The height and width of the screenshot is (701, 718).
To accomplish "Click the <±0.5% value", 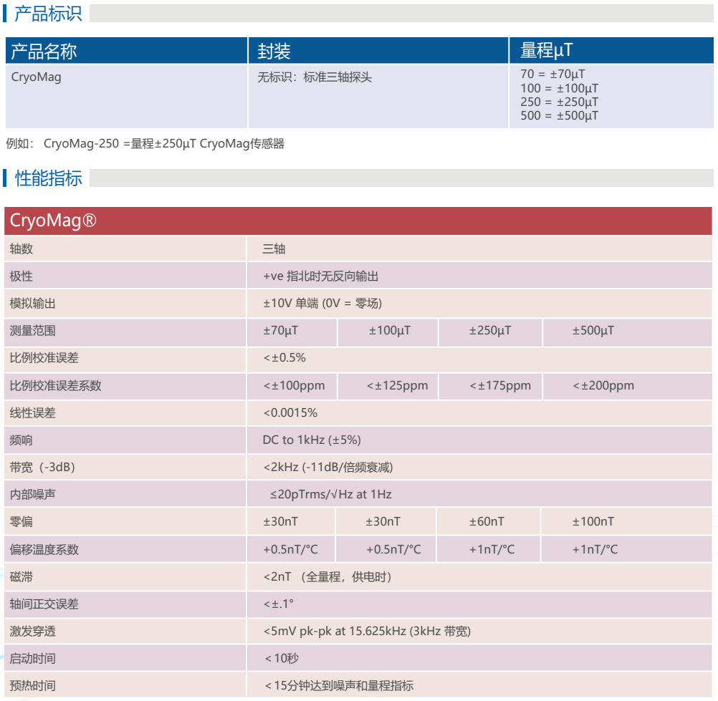I will pos(284,358).
